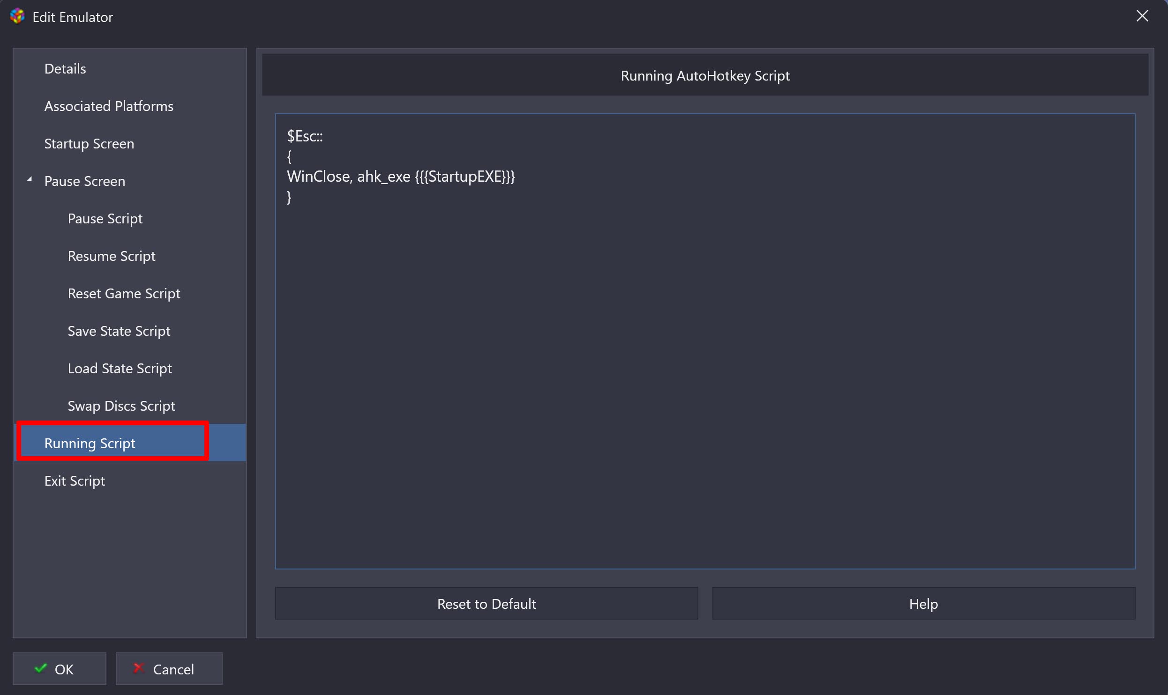Image resolution: width=1168 pixels, height=695 pixels.
Task: Click the Reset to Default button
Action: click(x=487, y=604)
